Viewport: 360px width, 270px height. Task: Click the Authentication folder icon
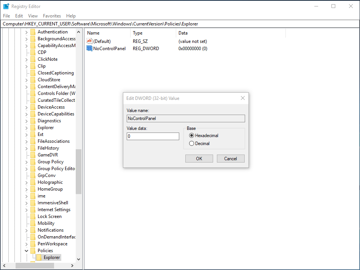(33, 32)
